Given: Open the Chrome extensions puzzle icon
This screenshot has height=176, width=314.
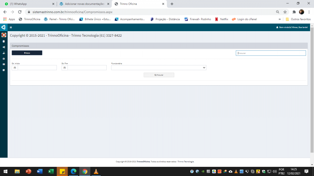Looking at the screenshot, I should click(294, 12).
